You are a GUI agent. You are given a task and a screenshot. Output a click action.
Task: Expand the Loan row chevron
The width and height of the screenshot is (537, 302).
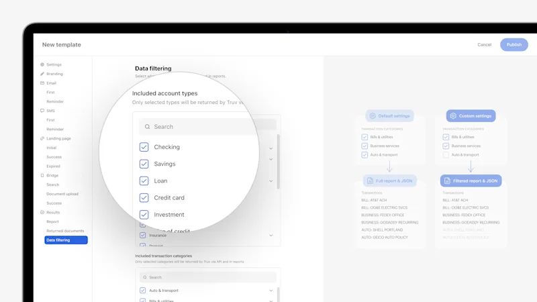pos(271,181)
